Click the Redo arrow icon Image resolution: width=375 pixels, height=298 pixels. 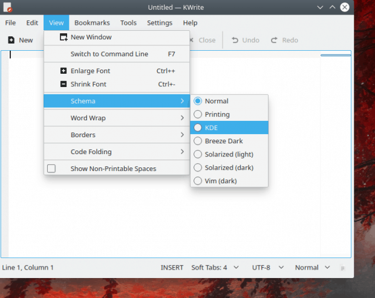[274, 40]
